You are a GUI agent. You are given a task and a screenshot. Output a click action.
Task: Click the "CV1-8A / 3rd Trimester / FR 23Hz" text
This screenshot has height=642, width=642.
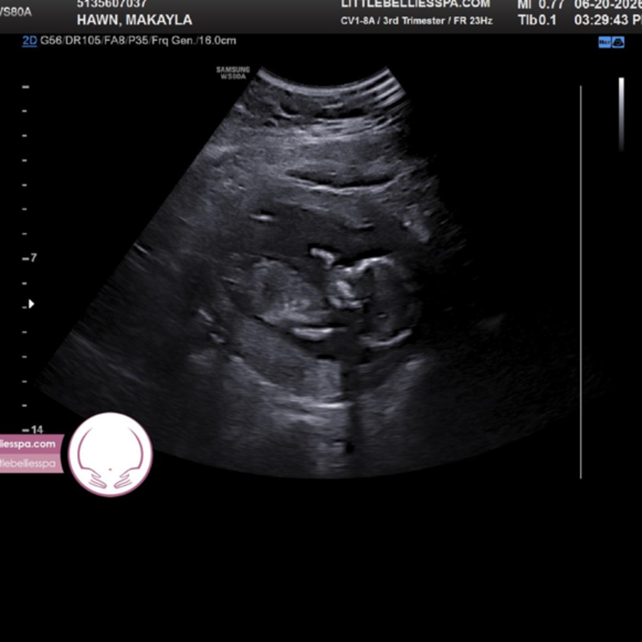(x=416, y=21)
